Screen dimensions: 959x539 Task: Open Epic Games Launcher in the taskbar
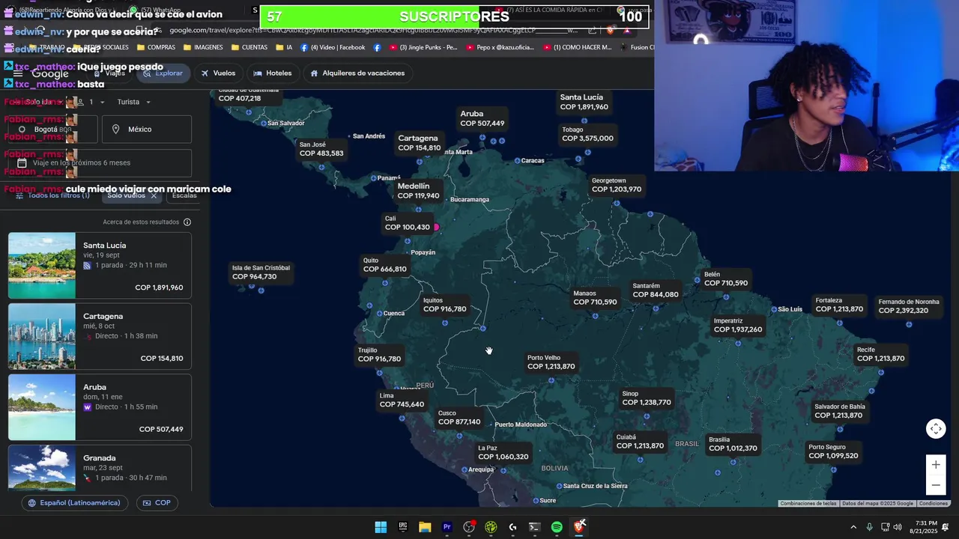[x=402, y=527]
